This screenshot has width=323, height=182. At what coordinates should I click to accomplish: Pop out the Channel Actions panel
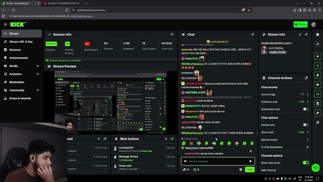[x=306, y=78]
